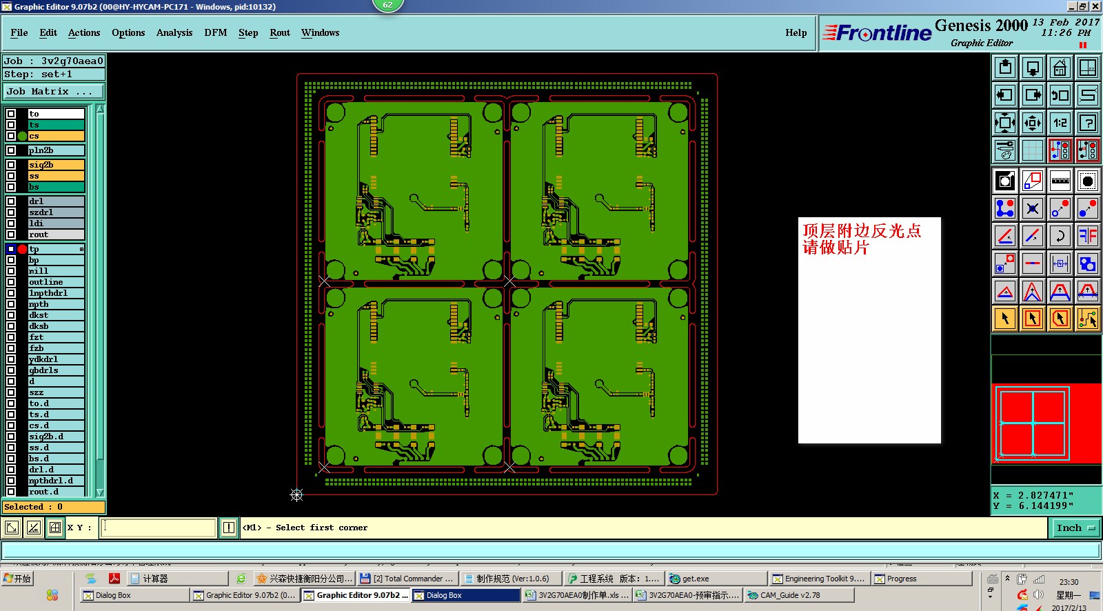Select the rotate arc arrow tool
1103x611 pixels.
(1060, 236)
